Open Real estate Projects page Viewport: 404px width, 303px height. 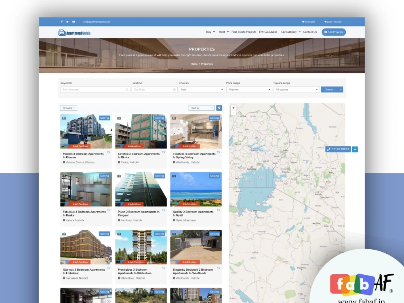click(244, 32)
